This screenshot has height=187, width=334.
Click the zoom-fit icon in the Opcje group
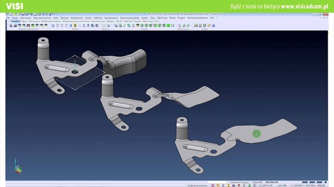click(104, 25)
